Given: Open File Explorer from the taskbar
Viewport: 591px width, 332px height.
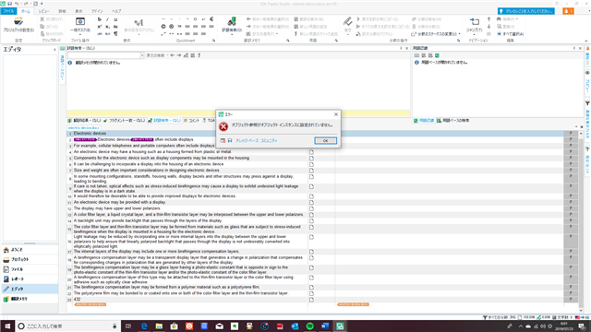Looking at the screenshot, I should [x=159, y=326].
